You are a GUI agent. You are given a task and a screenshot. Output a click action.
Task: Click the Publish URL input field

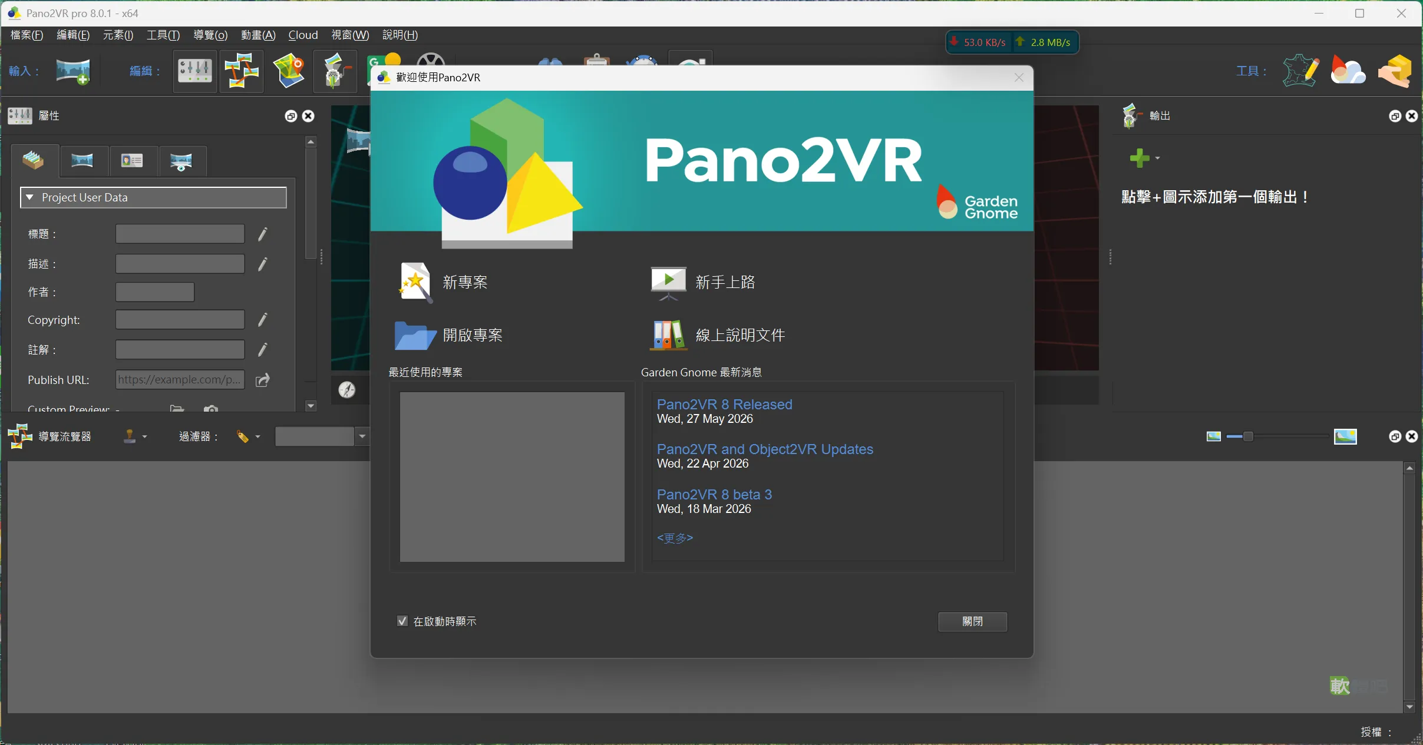pos(180,379)
